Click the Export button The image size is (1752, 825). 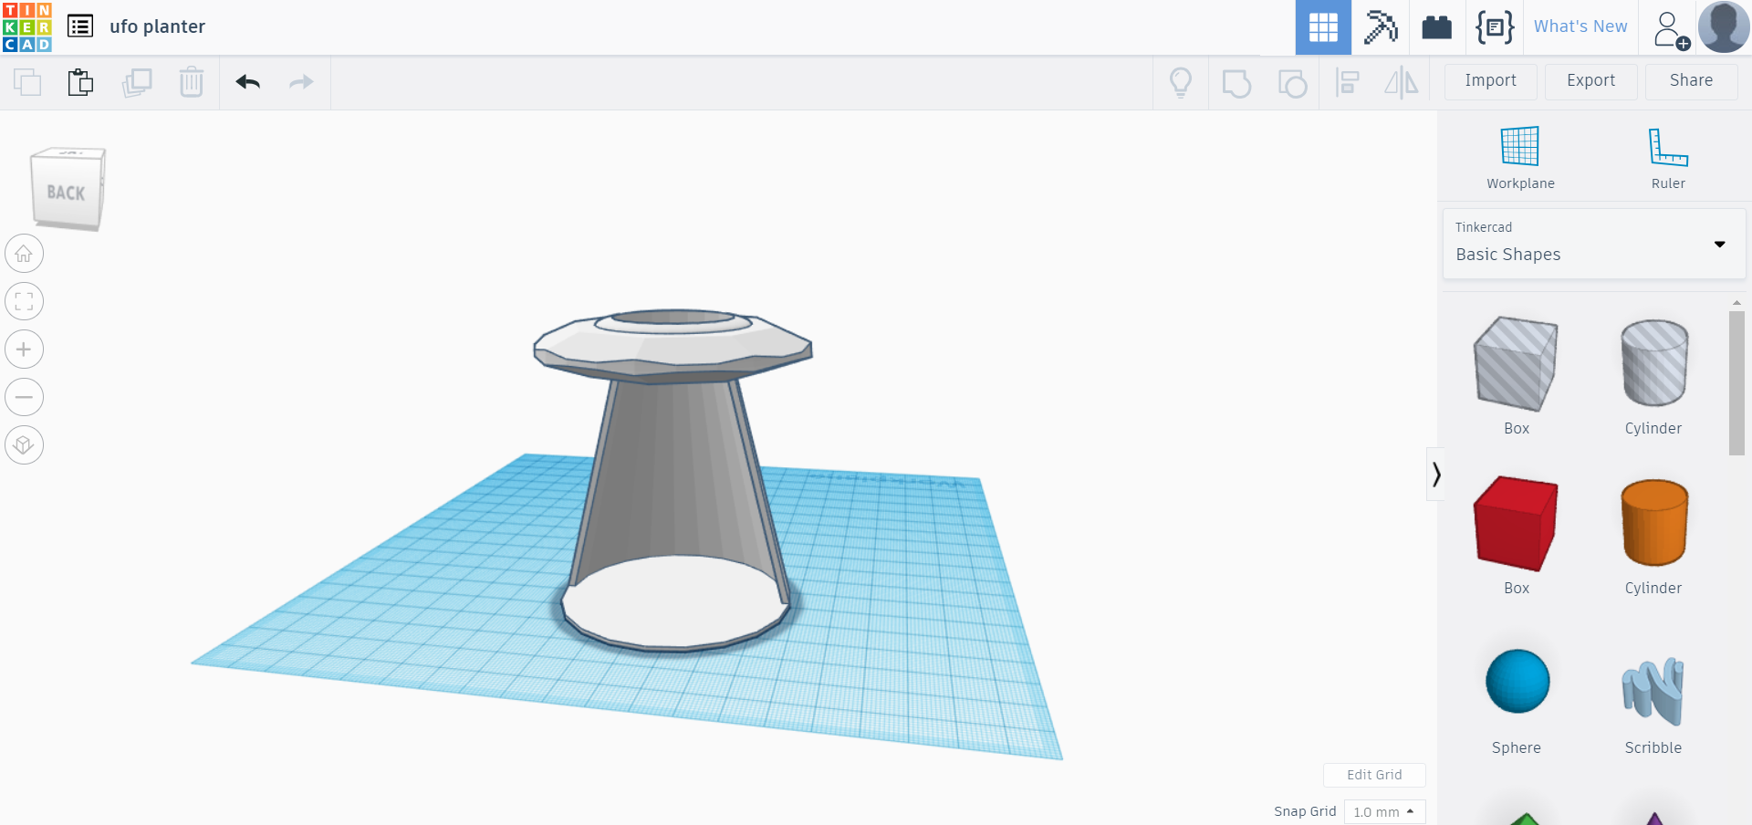[1591, 81]
